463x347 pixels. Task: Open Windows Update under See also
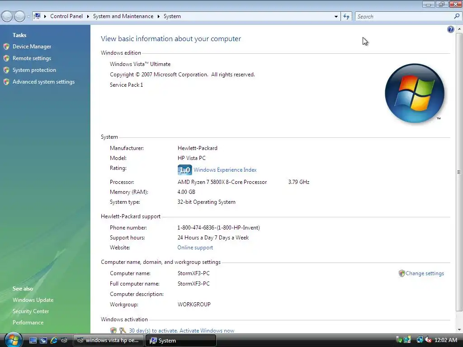(x=33, y=300)
